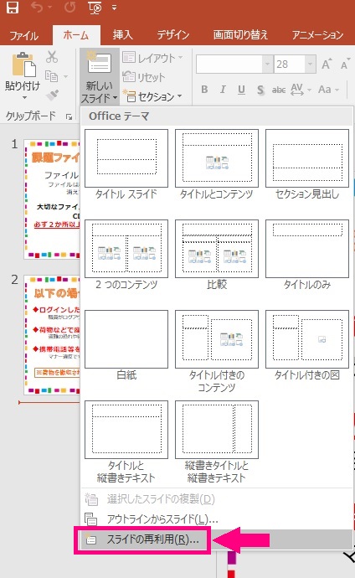Toggle Underline formatting button

[x=242, y=90]
